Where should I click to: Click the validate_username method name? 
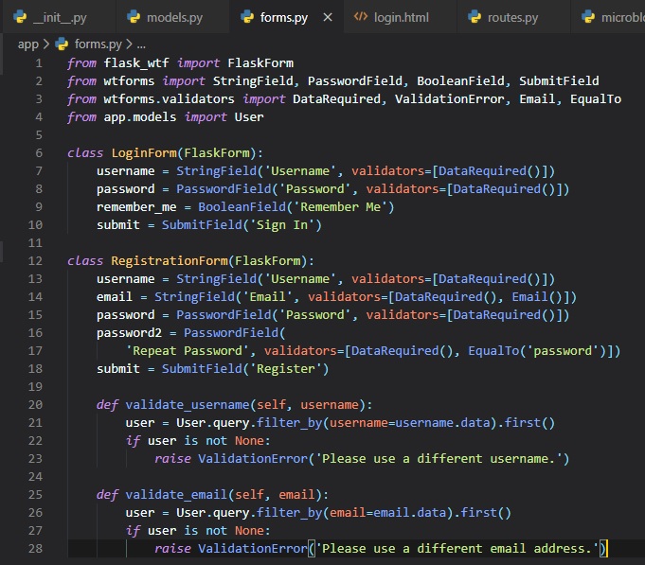[184, 404]
